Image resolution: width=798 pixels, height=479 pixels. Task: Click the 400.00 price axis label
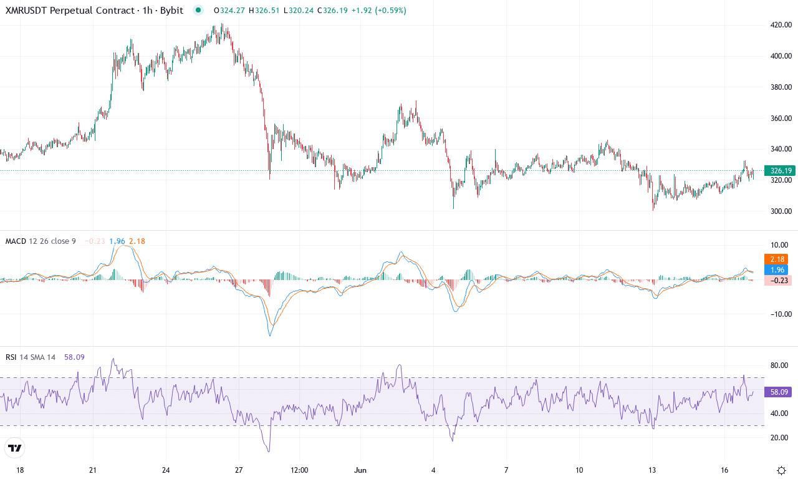[781, 56]
